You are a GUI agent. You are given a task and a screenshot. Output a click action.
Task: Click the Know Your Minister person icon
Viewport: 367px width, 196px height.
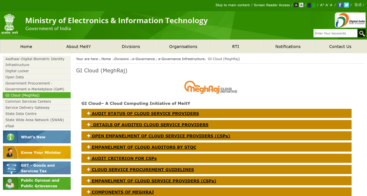[x=10, y=152]
